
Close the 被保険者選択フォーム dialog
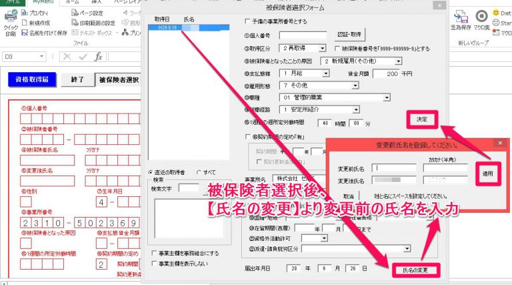(440, 5)
